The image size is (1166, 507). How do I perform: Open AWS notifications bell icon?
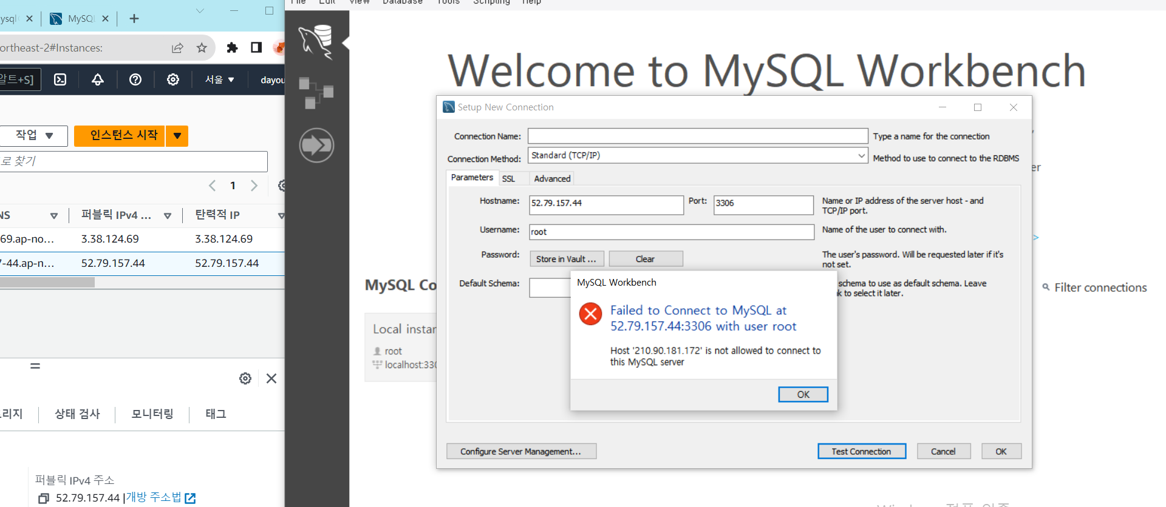click(x=98, y=79)
